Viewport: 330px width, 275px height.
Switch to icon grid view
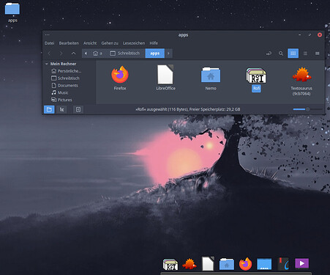pos(293,54)
